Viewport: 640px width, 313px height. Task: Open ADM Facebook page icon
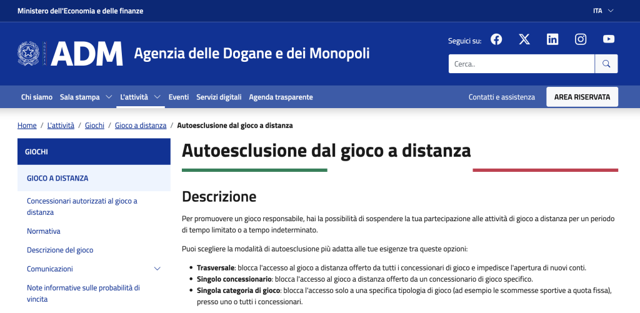coord(496,39)
